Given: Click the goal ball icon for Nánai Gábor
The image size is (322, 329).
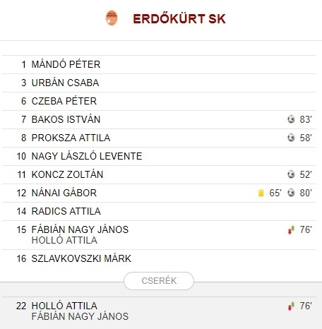Looking at the screenshot, I should 291,193.
